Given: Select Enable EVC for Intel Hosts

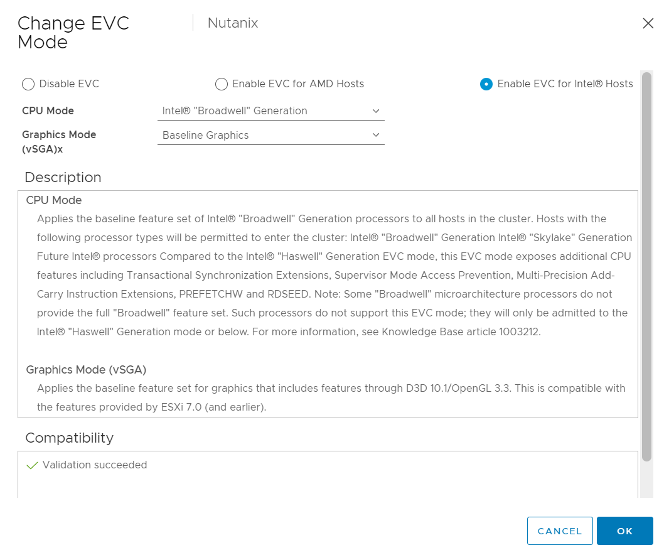Looking at the screenshot, I should (x=486, y=84).
